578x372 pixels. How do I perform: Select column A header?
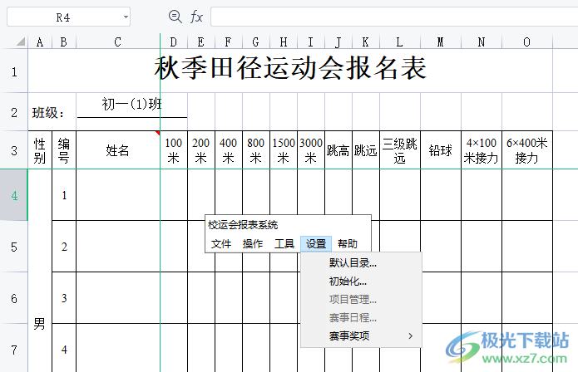click(40, 42)
